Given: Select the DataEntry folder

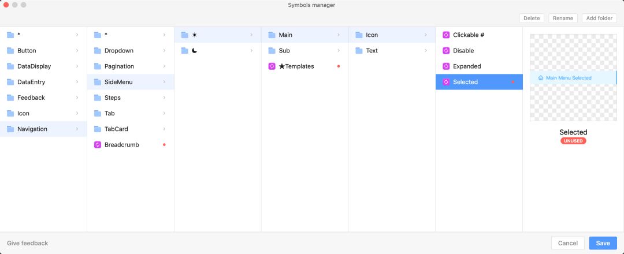Looking at the screenshot, I should pos(31,82).
